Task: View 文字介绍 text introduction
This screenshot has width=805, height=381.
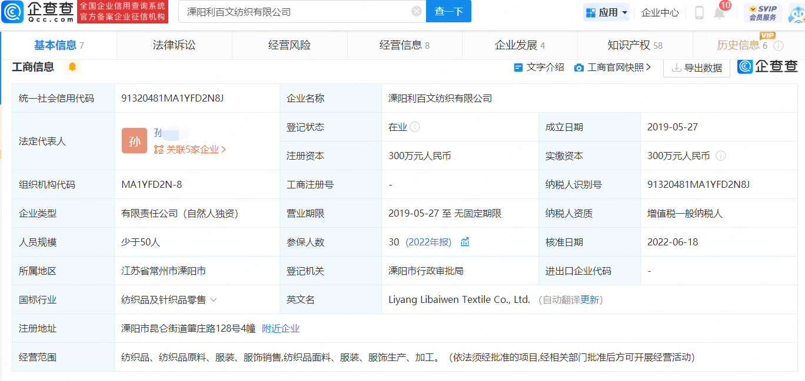Action: (x=538, y=67)
